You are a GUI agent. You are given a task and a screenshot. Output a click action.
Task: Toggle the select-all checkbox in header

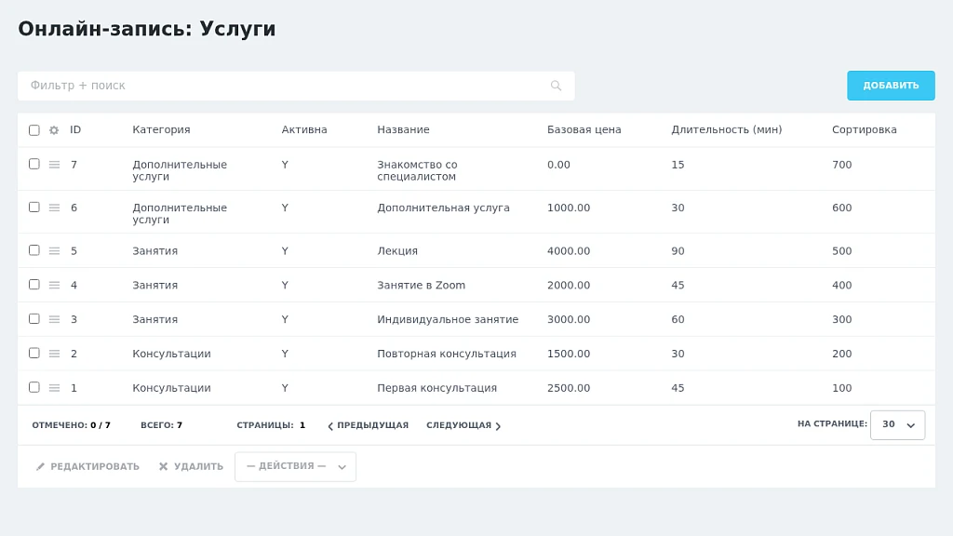point(34,130)
